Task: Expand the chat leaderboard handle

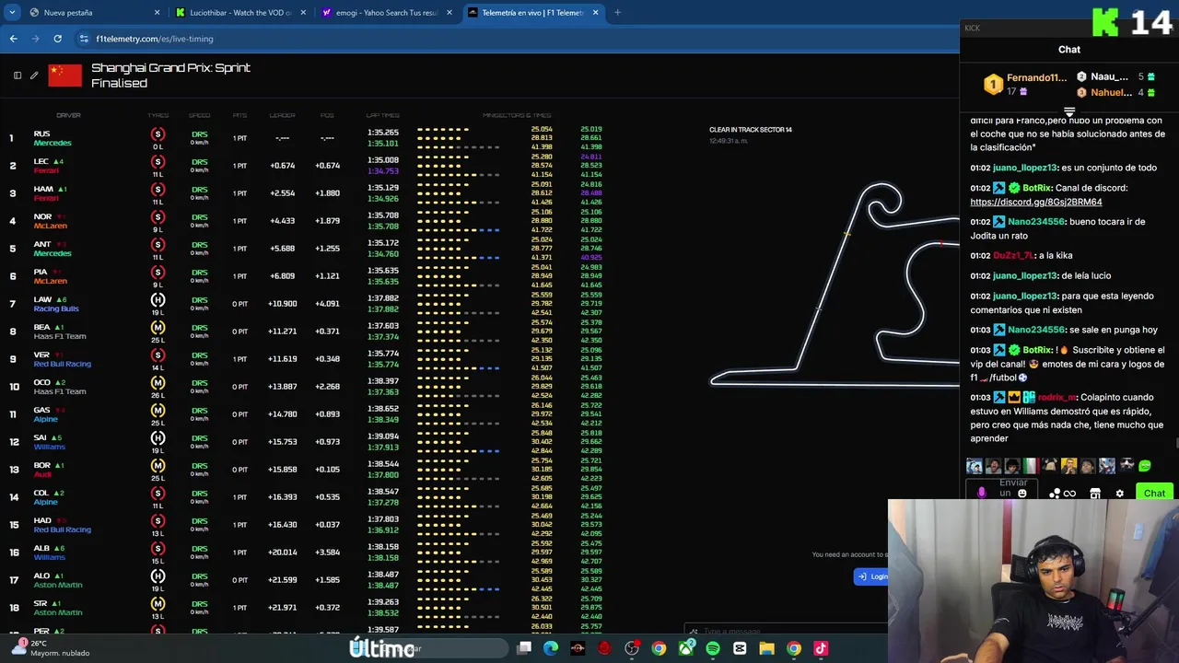Action: click(1069, 111)
